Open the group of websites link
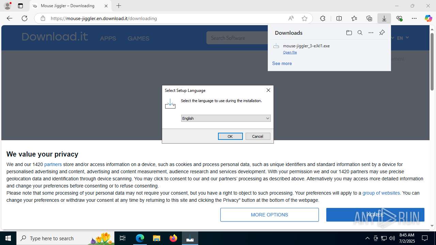436x245 pixels. coord(381,193)
